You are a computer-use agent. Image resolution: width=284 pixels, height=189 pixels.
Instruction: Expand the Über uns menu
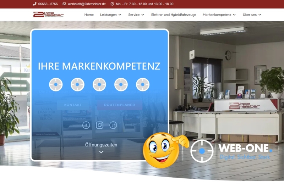click(x=252, y=15)
